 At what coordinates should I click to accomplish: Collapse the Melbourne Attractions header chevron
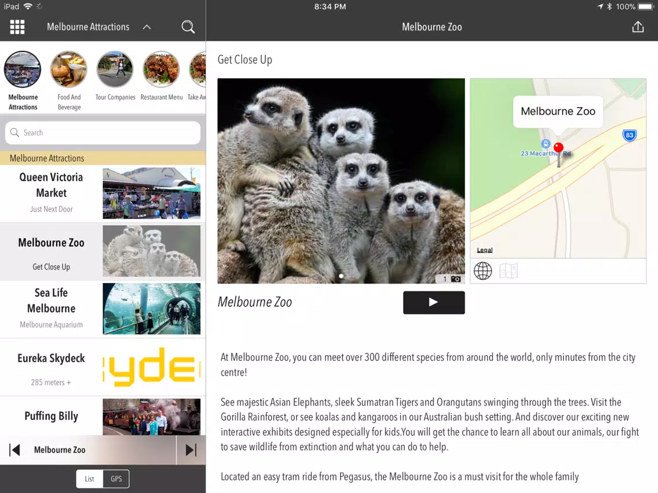coord(147,27)
